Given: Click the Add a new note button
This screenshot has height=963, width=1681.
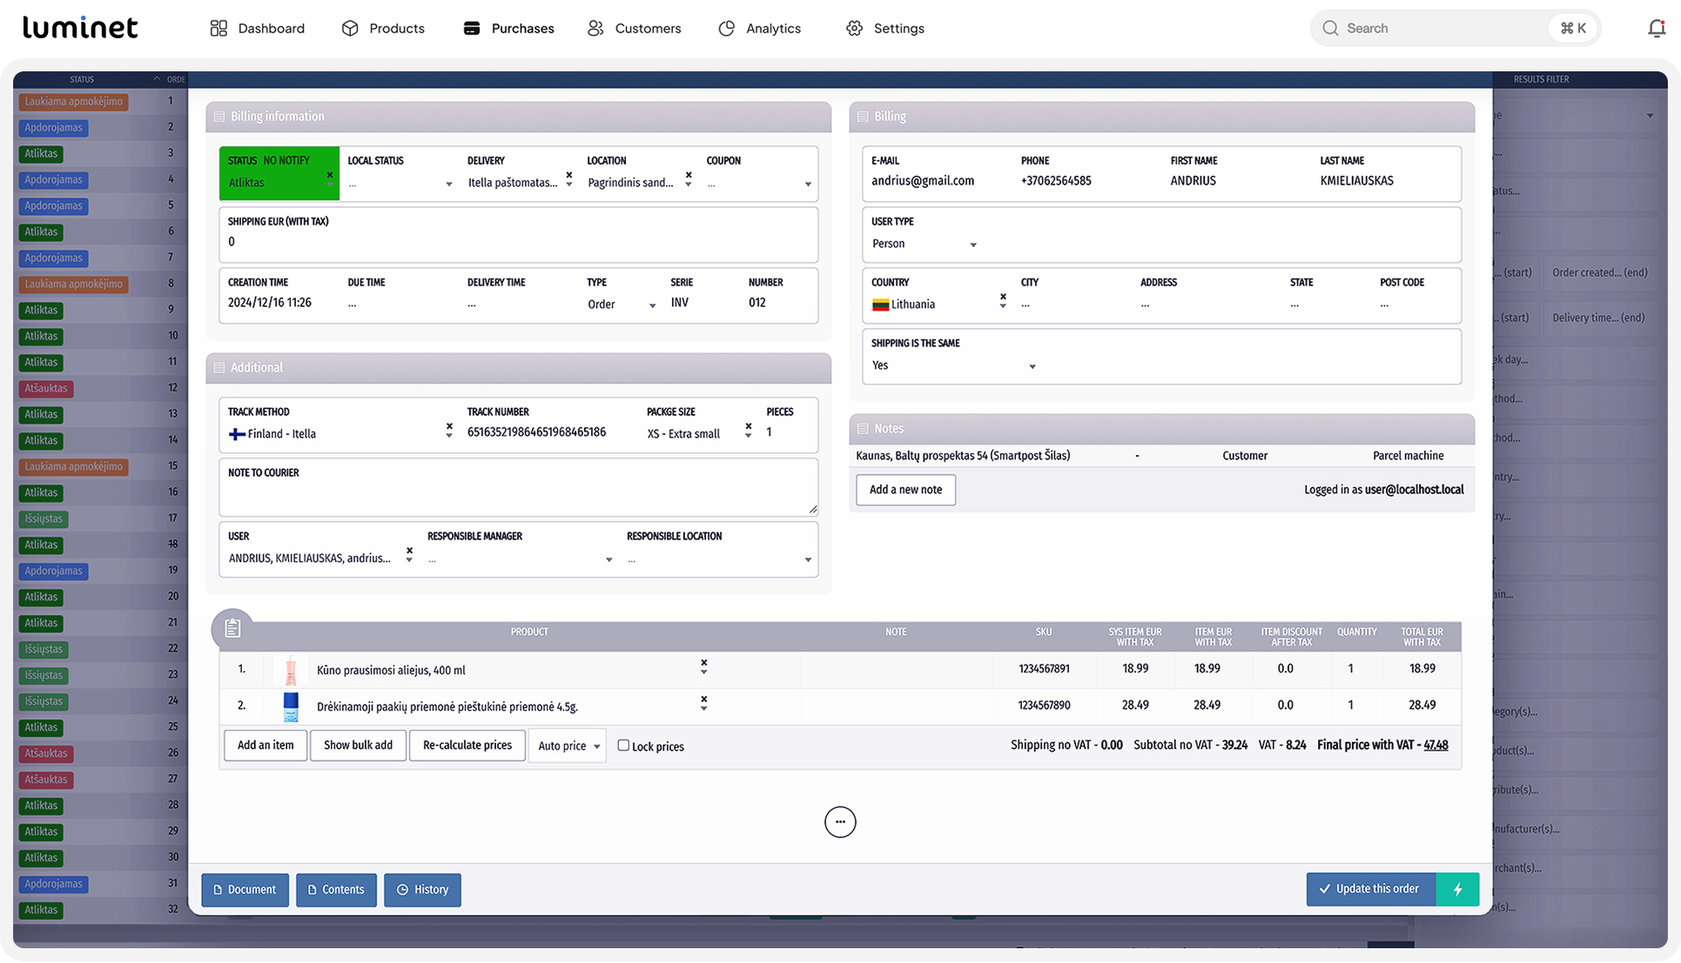Looking at the screenshot, I should tap(904, 490).
